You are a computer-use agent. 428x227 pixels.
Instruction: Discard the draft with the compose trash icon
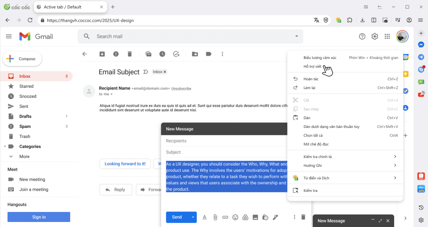[x=303, y=217]
